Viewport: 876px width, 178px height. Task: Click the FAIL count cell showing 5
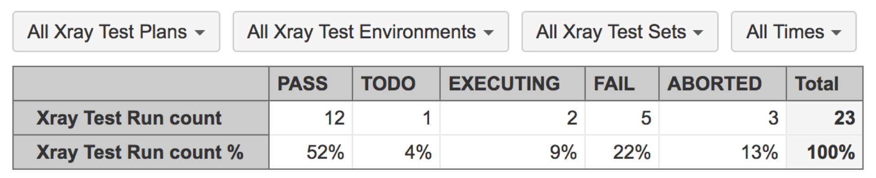(622, 118)
